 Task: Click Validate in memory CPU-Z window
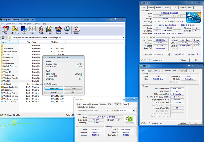point(183,123)
